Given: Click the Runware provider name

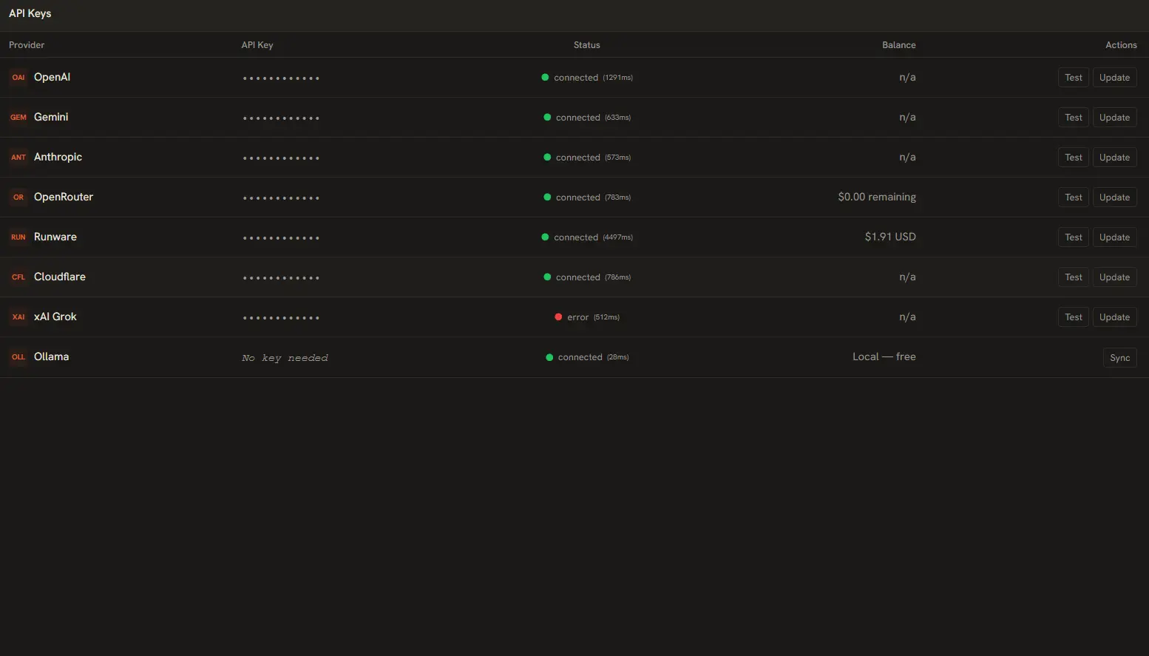Looking at the screenshot, I should pos(55,237).
